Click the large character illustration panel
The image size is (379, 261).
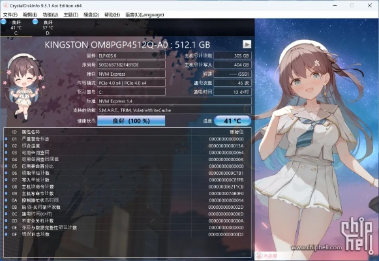click(316, 140)
